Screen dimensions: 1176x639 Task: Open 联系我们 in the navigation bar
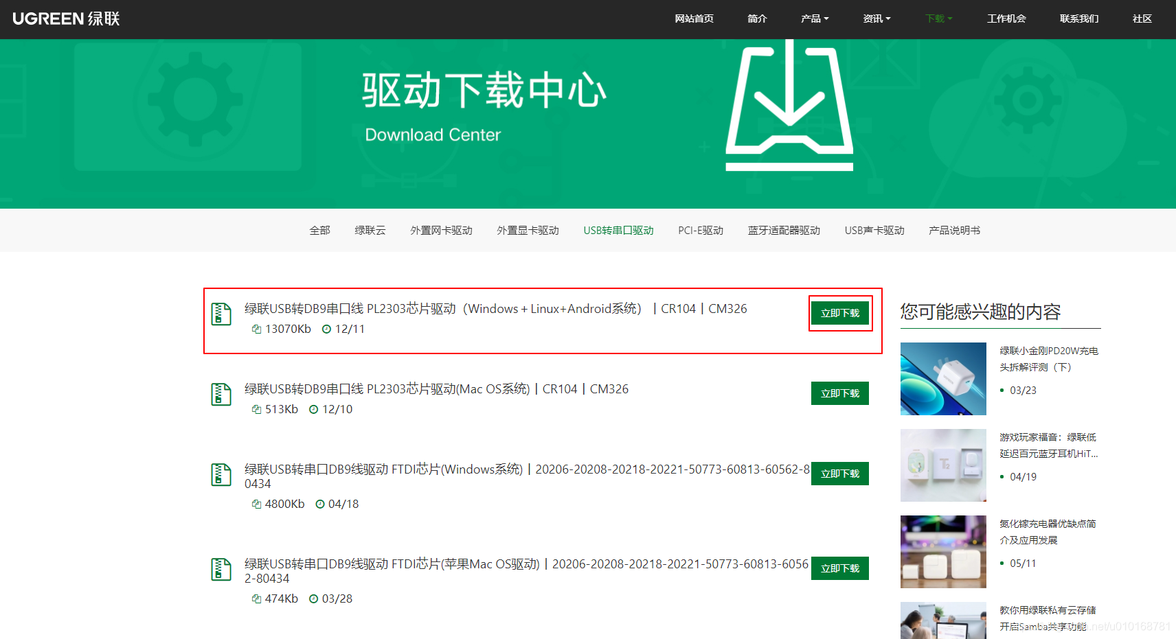(1079, 19)
